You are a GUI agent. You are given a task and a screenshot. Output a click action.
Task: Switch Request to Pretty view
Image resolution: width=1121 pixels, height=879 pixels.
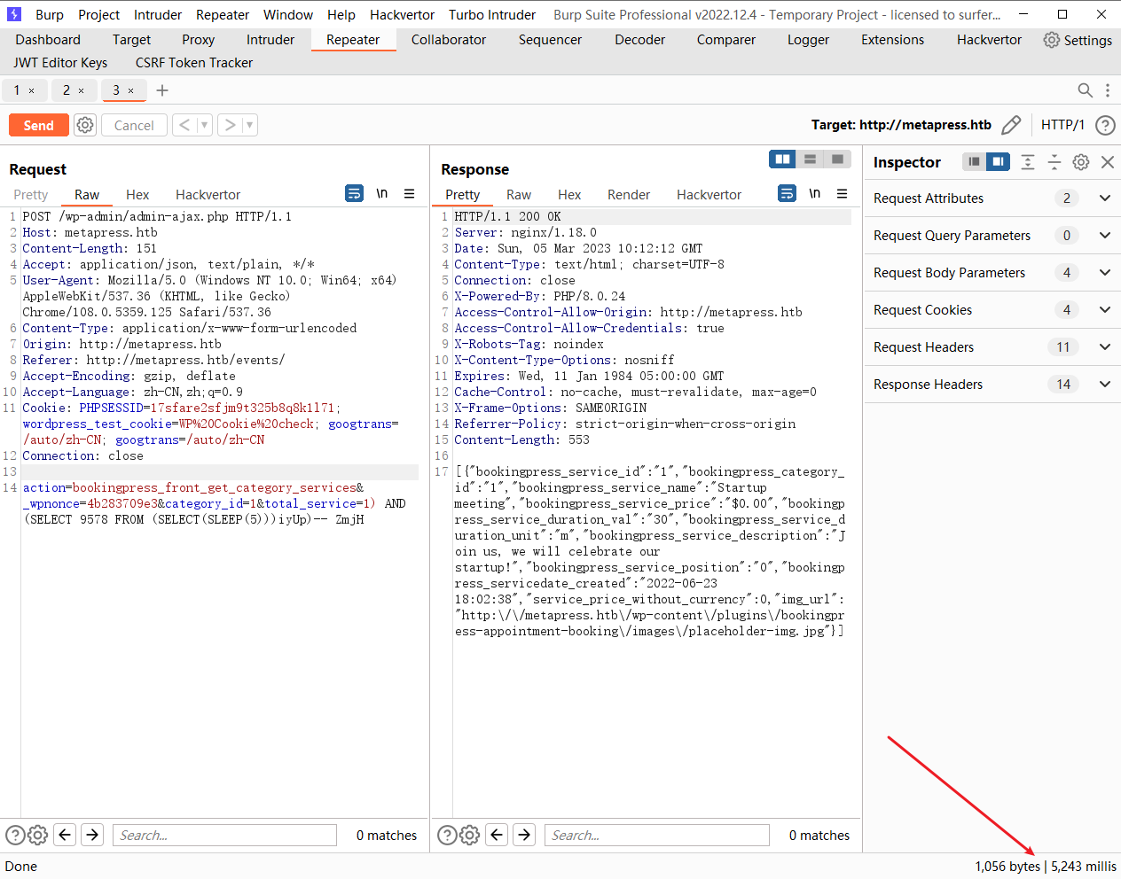31,195
